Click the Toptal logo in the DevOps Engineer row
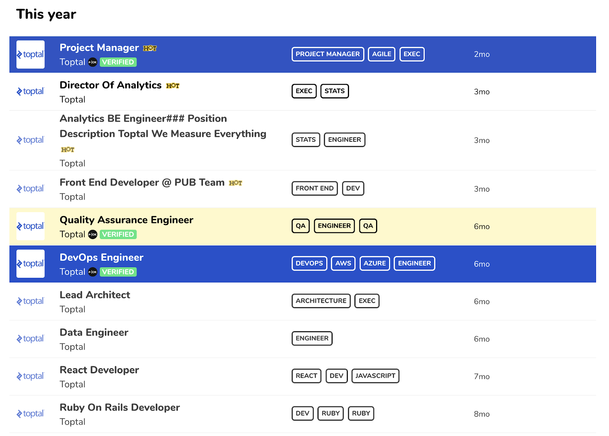 (30, 264)
